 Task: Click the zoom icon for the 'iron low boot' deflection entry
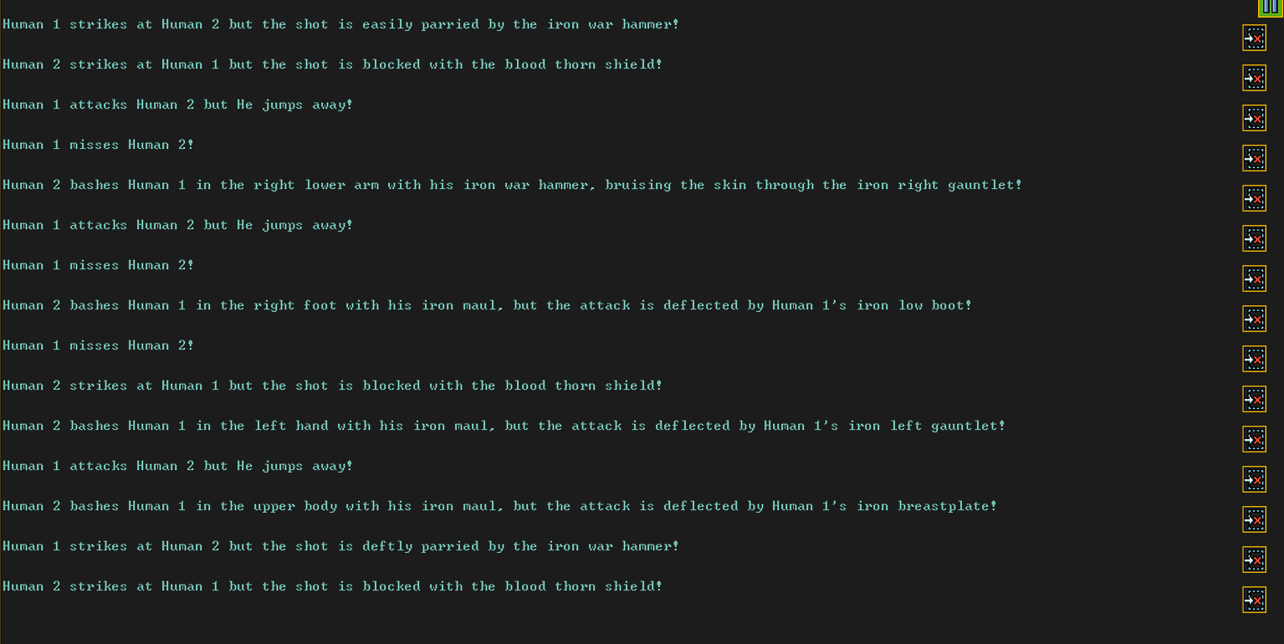pyautogui.click(x=1254, y=319)
